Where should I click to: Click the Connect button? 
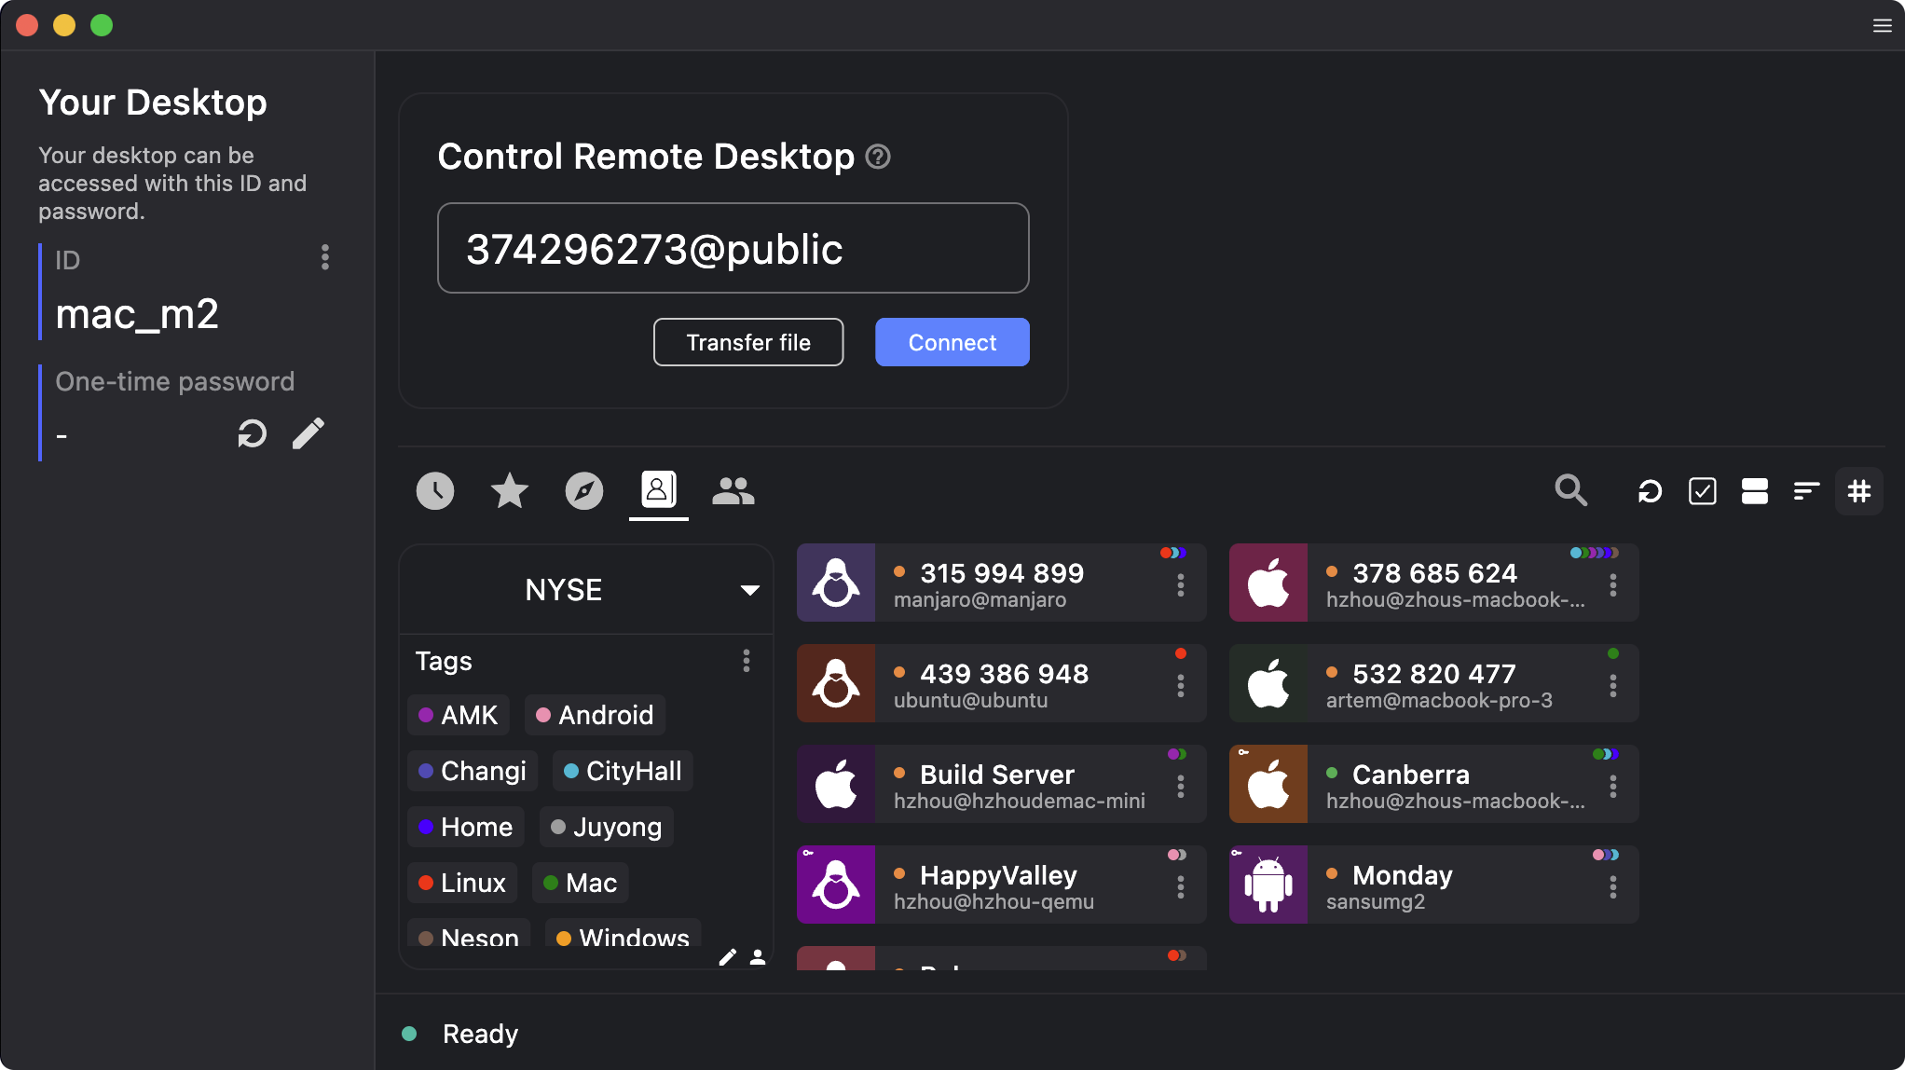pyautogui.click(x=952, y=342)
